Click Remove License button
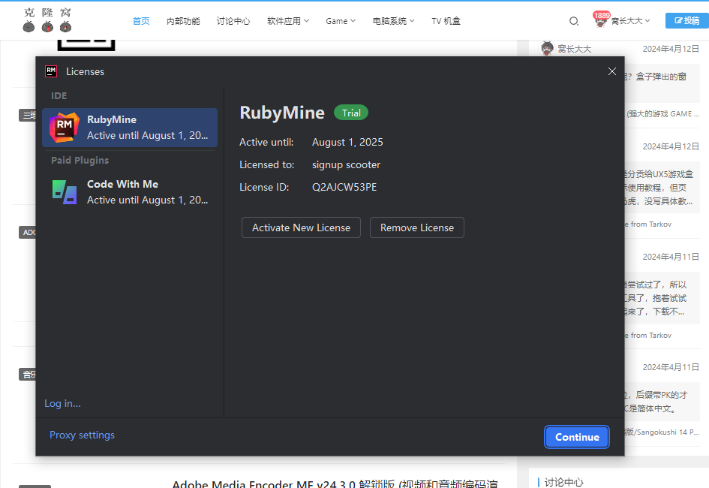The height and width of the screenshot is (488, 709). point(417,227)
